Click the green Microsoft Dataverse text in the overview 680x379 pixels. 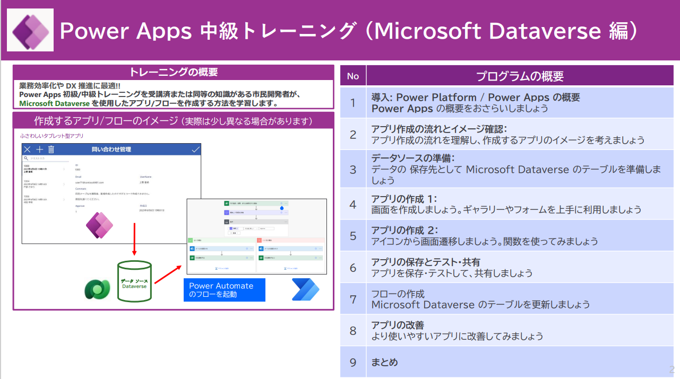click(55, 103)
